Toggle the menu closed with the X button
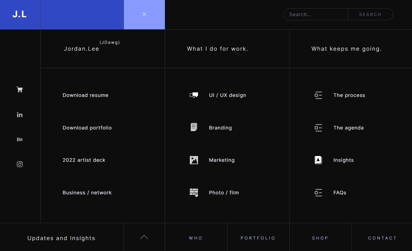The width and height of the screenshot is (412, 251). pyautogui.click(x=144, y=14)
